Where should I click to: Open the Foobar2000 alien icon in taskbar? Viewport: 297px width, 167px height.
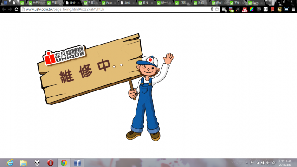tap(37, 163)
